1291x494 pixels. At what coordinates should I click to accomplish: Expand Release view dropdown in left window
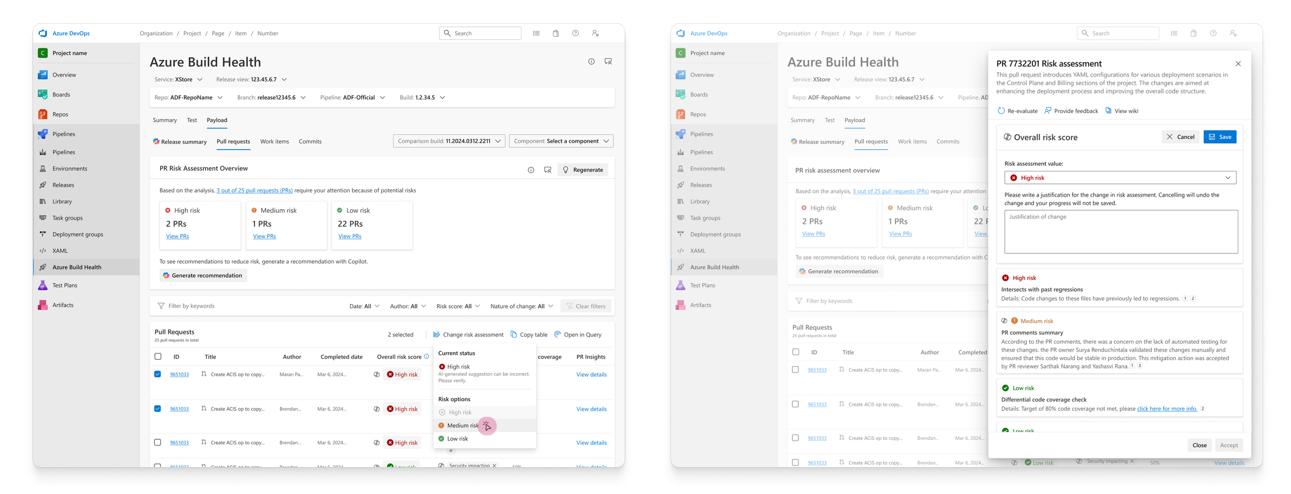(x=251, y=79)
